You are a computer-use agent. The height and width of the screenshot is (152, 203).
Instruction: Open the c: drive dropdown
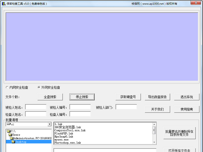coord(49,124)
